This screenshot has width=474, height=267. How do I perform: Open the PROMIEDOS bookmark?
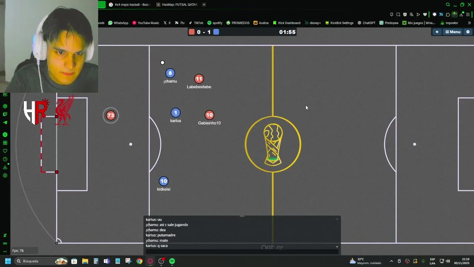pos(238,23)
